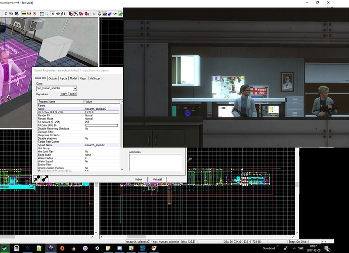Screen dimensions: 349x253
Task: Click the Value column header
Action: coord(102,102)
